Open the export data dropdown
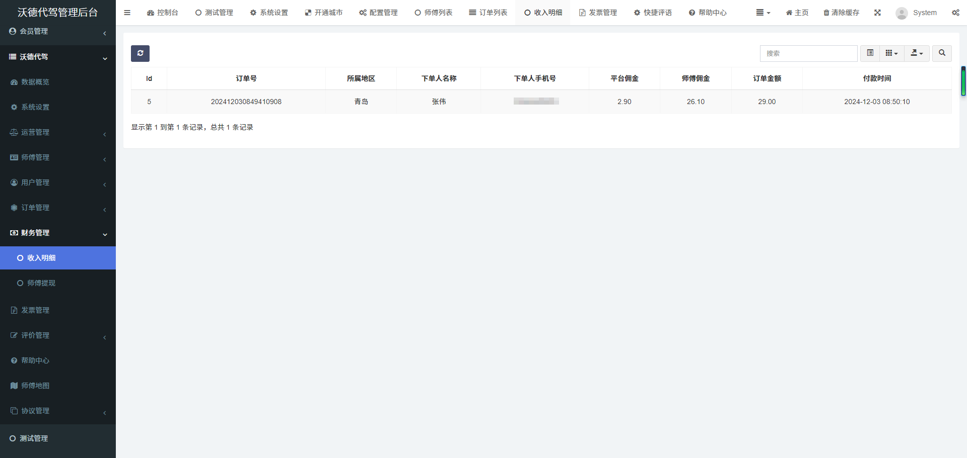 click(x=917, y=53)
